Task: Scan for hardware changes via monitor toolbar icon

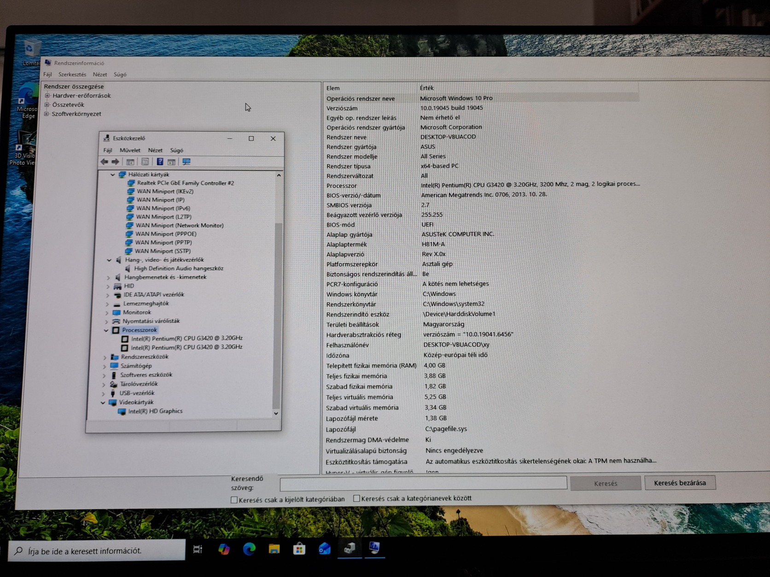Action: pyautogui.click(x=187, y=162)
